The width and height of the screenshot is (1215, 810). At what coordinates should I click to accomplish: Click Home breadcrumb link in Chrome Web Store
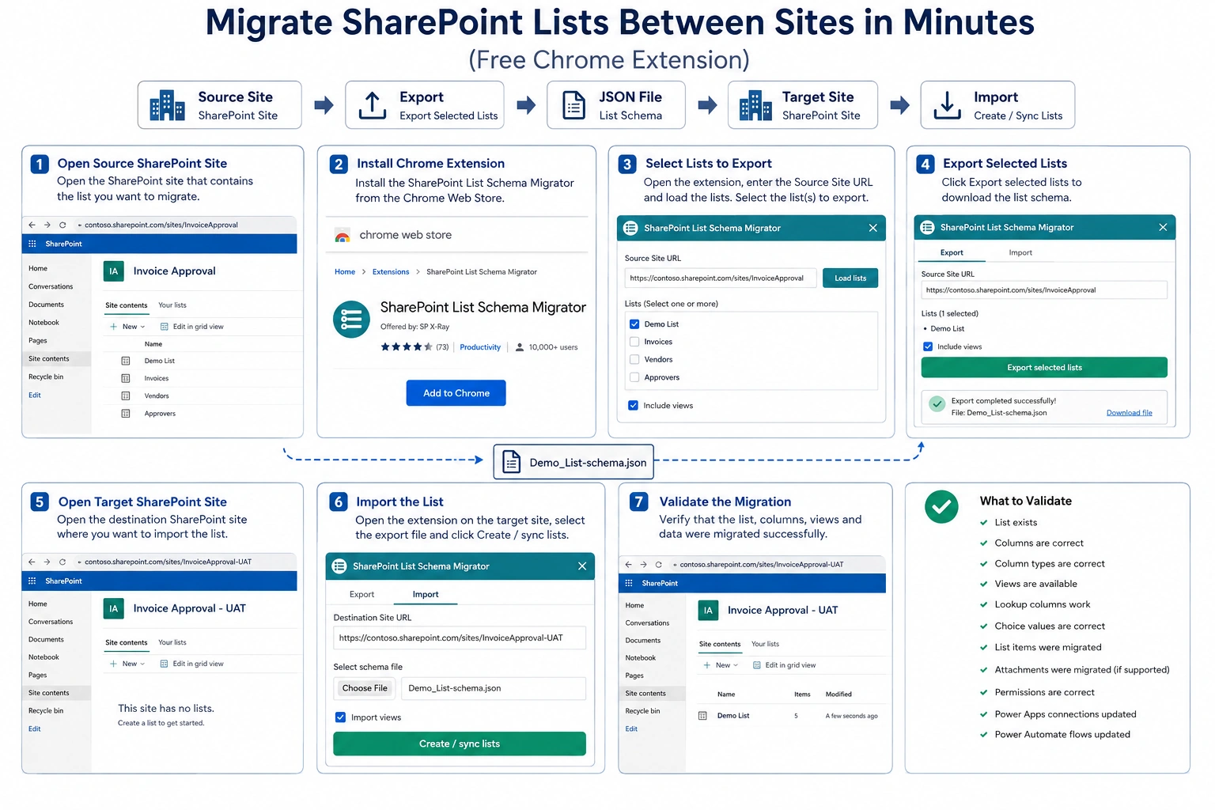[x=345, y=272]
